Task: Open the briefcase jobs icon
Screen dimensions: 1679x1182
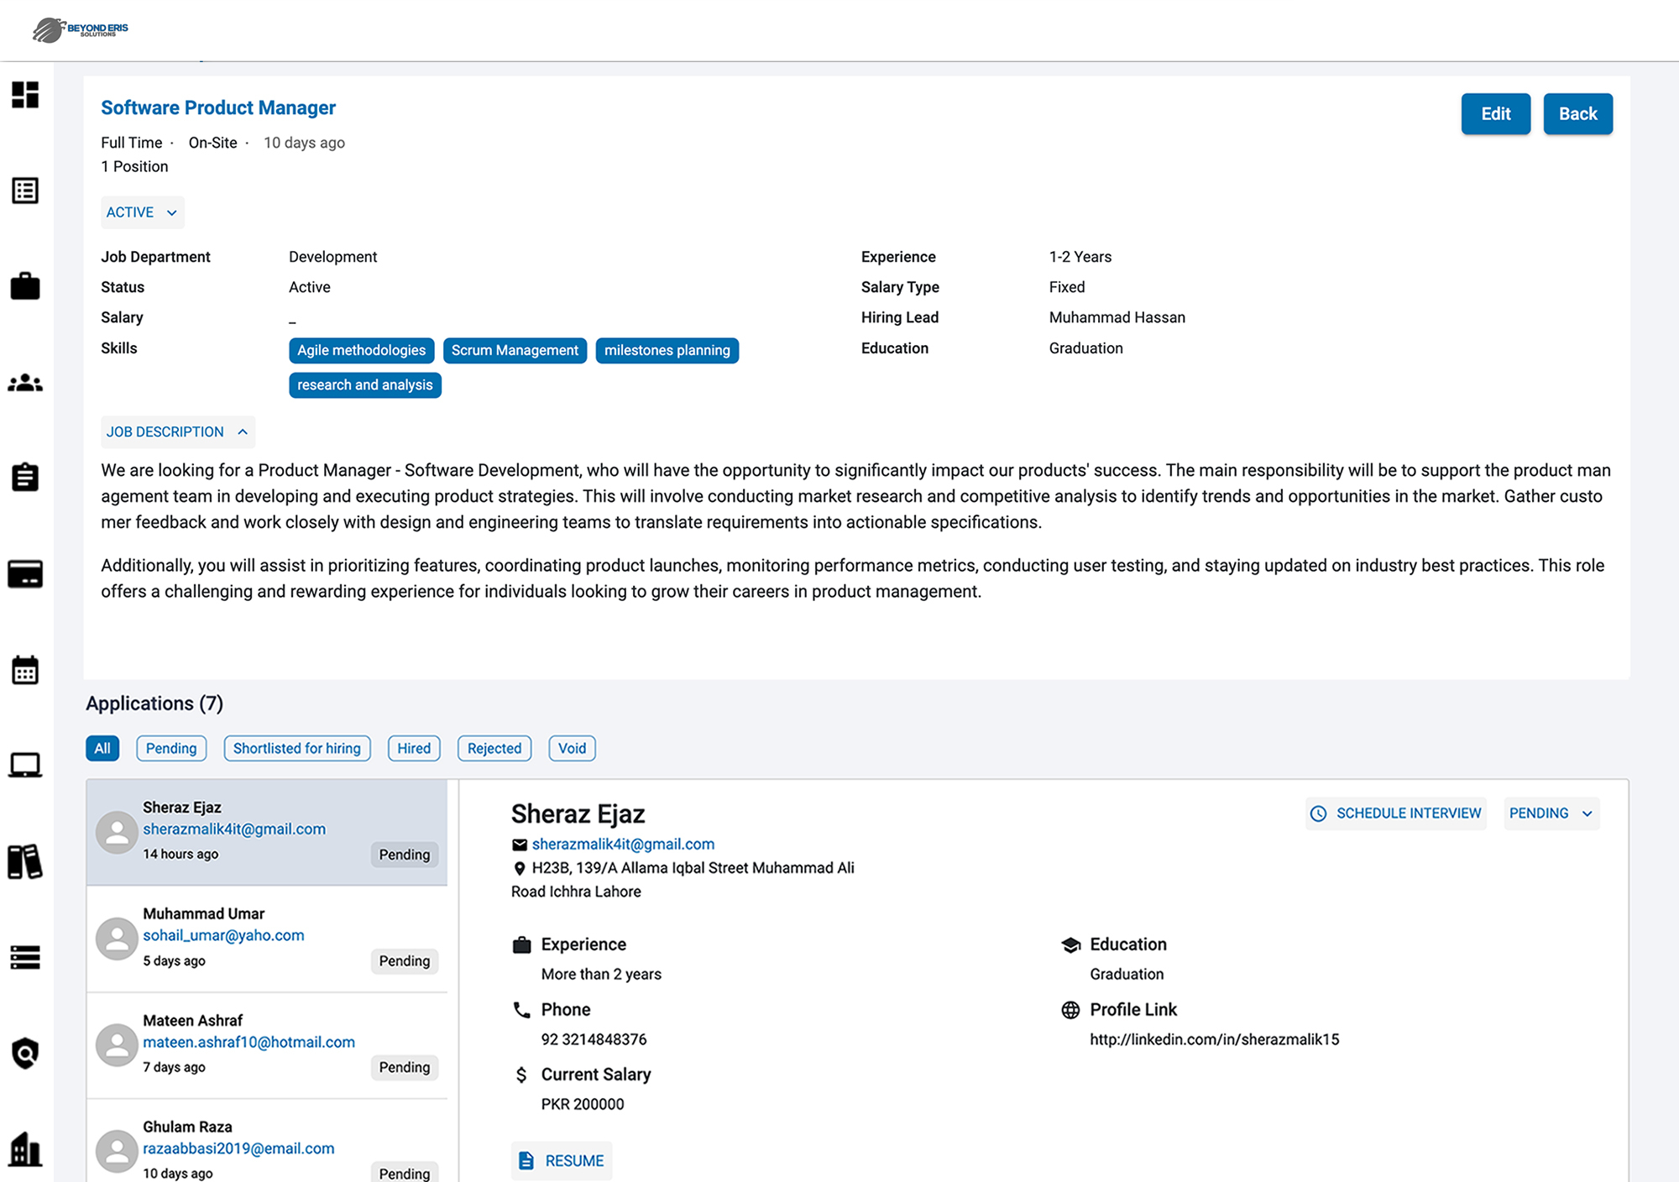Action: tap(25, 286)
